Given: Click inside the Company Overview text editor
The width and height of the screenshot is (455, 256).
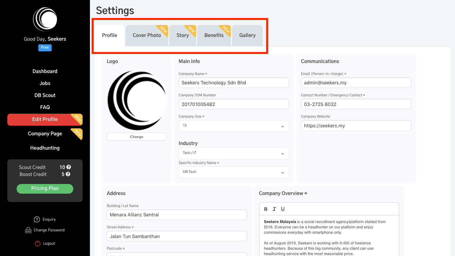Looking at the screenshot, I should 329,236.
